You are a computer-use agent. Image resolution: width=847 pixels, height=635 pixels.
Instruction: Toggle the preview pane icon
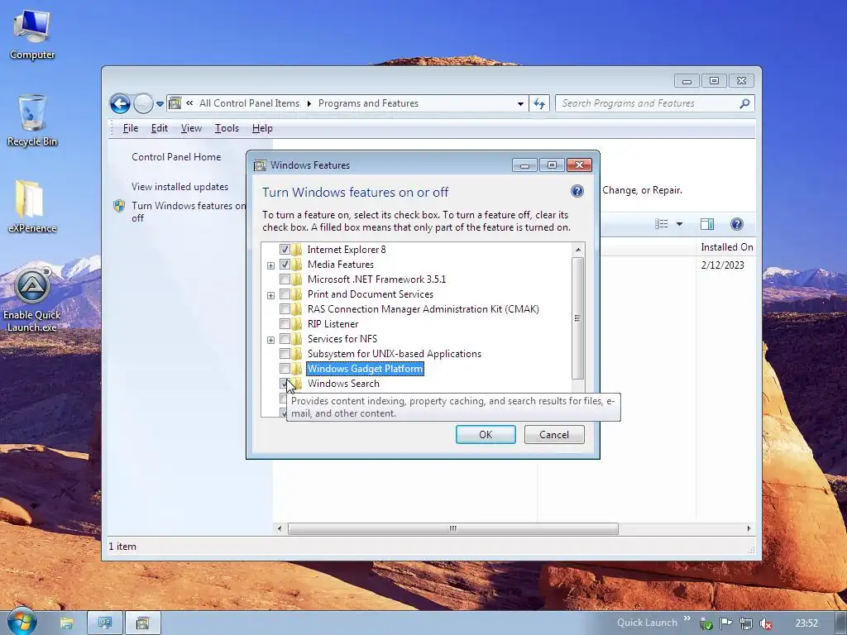click(706, 223)
